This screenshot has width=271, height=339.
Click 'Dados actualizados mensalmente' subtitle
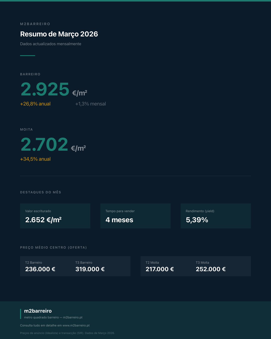(51, 44)
